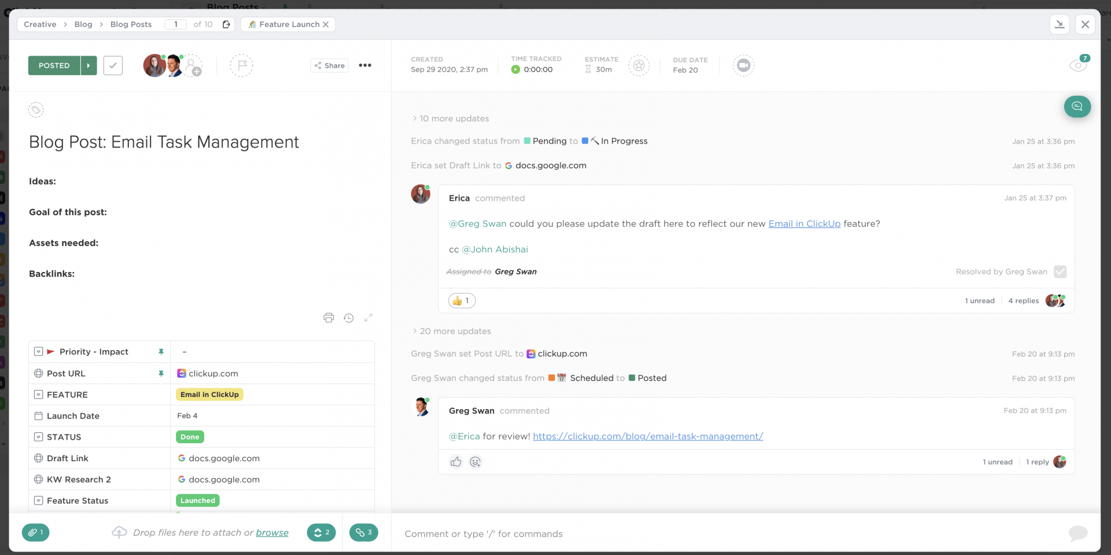Screen dimensions: 1111x555
Task: Open the Blog Posts breadcrumb
Action: (x=131, y=24)
